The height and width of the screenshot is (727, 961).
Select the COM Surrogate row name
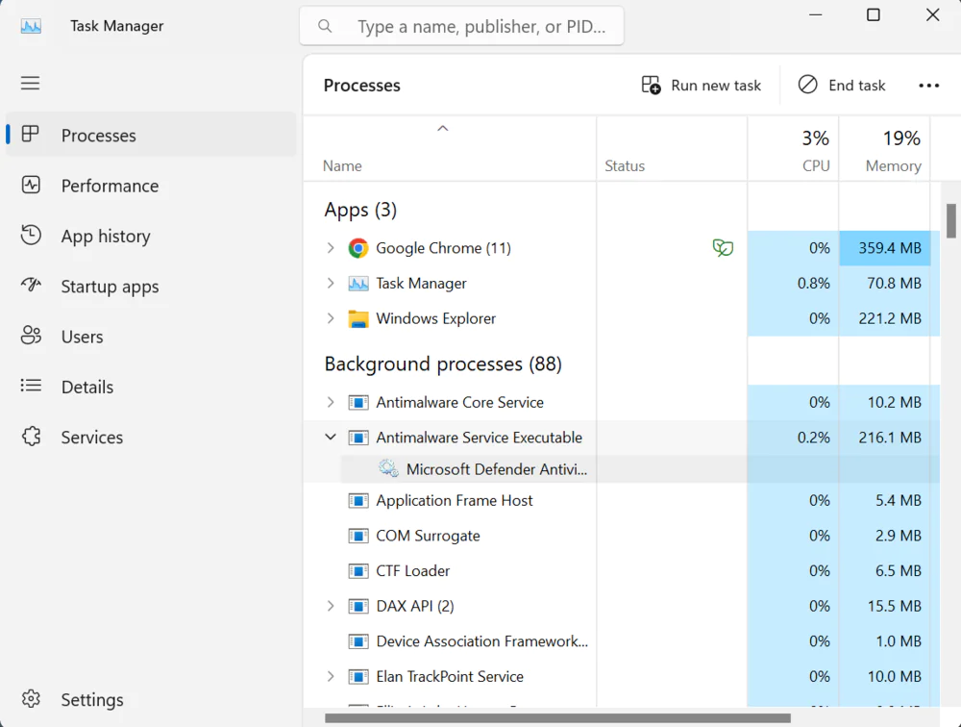(x=428, y=536)
